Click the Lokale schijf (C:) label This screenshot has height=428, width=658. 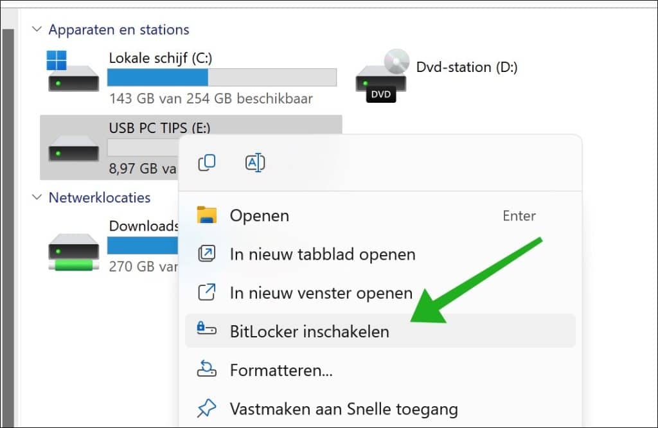coord(160,58)
